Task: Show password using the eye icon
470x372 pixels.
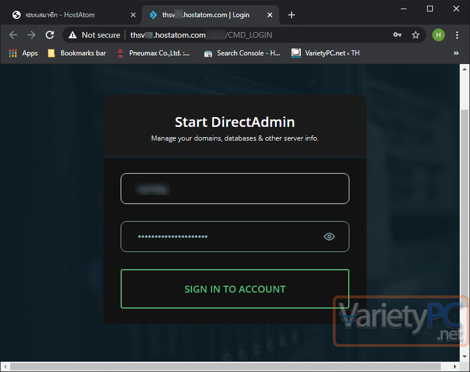Action: point(329,237)
